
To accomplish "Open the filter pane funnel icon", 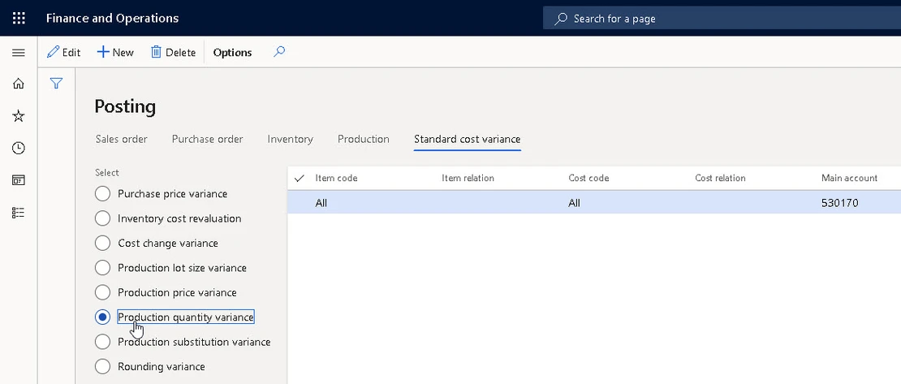I will (x=56, y=84).
